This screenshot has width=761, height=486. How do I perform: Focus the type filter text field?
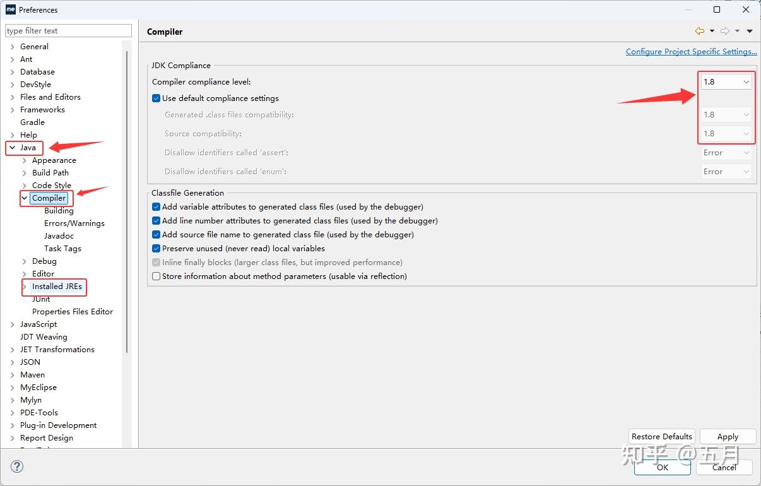[68, 31]
